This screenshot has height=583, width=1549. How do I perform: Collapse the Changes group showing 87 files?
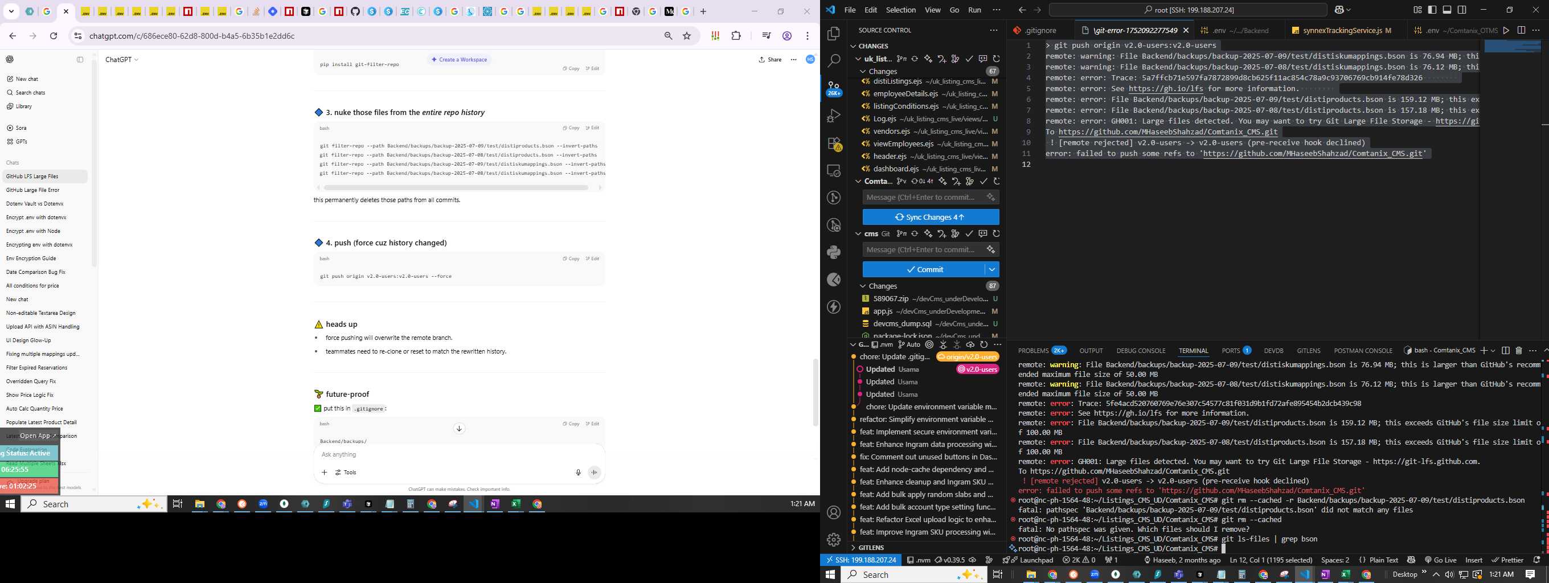click(863, 286)
